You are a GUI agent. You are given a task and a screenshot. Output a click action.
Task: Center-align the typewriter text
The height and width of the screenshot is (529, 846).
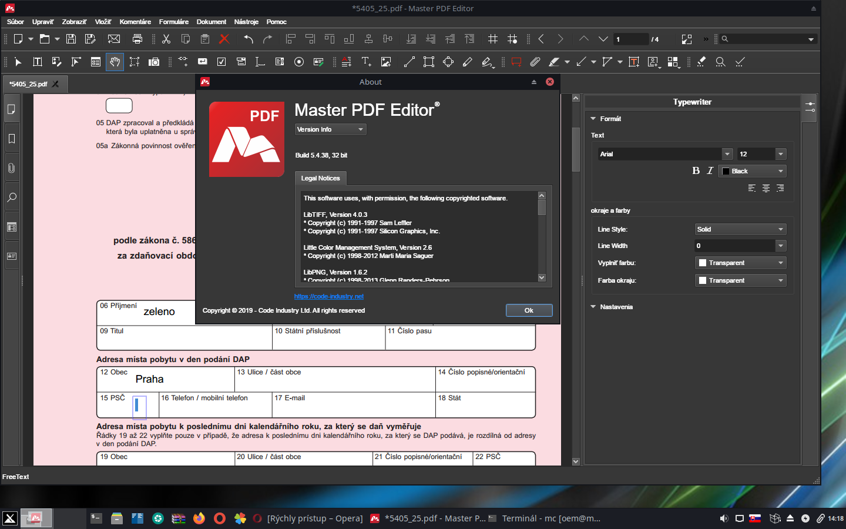(x=766, y=188)
